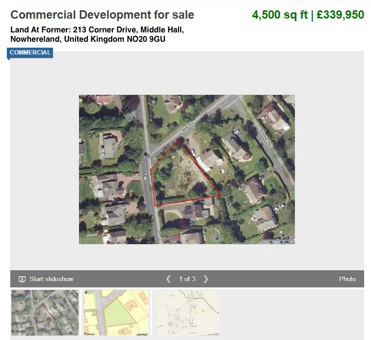Open the yellow site plan thumbnail
Screen dimensions: 371x340
[x=116, y=312]
